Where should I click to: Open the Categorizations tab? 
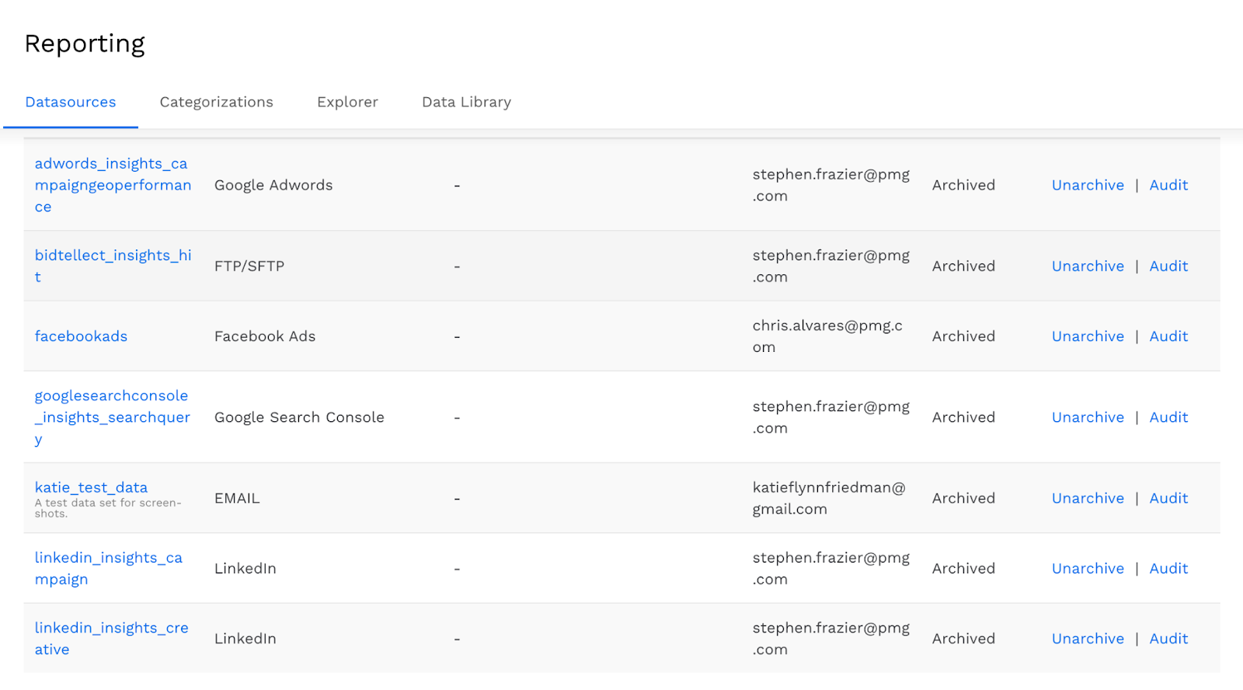pyautogui.click(x=216, y=102)
